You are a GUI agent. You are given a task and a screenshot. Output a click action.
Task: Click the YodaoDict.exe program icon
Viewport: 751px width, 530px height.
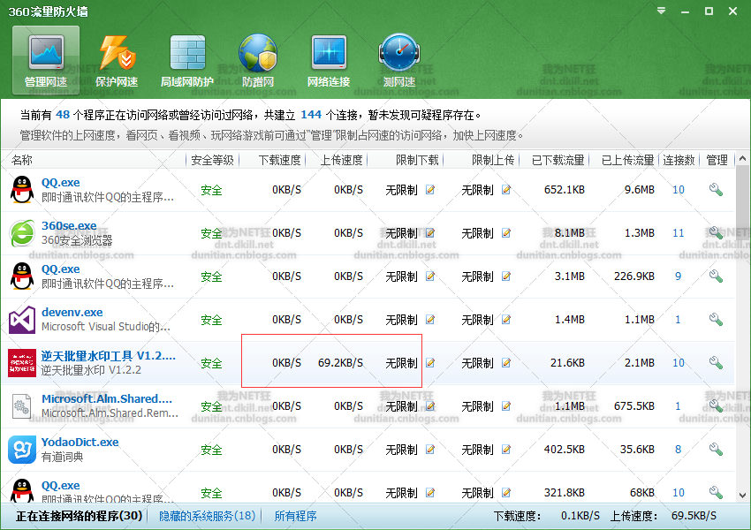(x=22, y=449)
